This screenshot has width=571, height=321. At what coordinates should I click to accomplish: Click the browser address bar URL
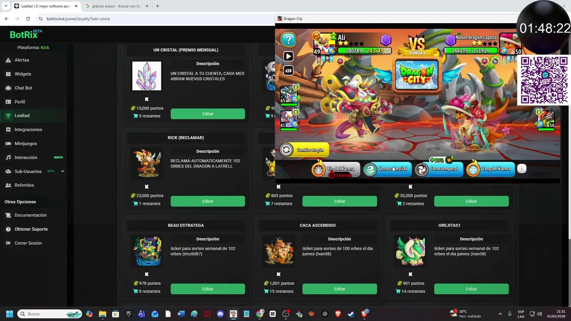(x=78, y=19)
